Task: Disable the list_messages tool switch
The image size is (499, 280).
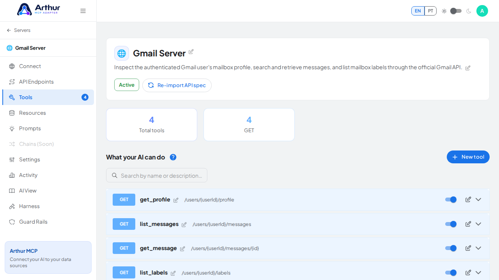Action: click(x=451, y=224)
